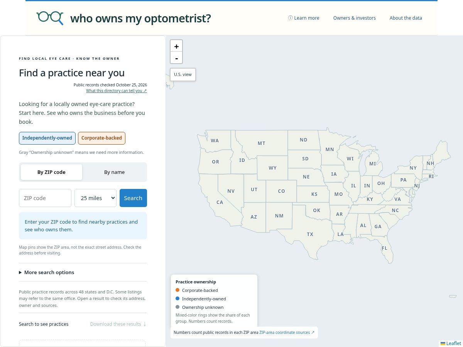Open Owners & investors page
This screenshot has height=347, width=463.
[x=355, y=18]
